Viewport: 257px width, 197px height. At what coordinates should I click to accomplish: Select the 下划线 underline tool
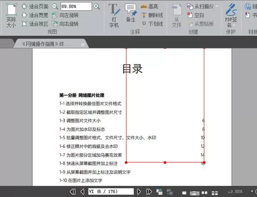click(x=152, y=24)
